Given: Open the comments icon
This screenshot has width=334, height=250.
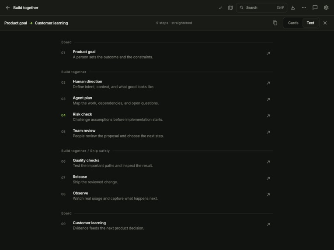Looking at the screenshot, I should (x=315, y=8).
